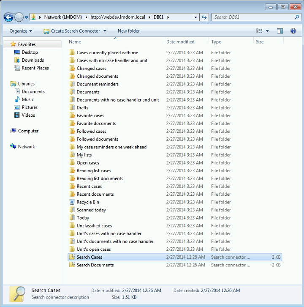
Task: Click into the Search DB01 field
Action: click(x=253, y=17)
